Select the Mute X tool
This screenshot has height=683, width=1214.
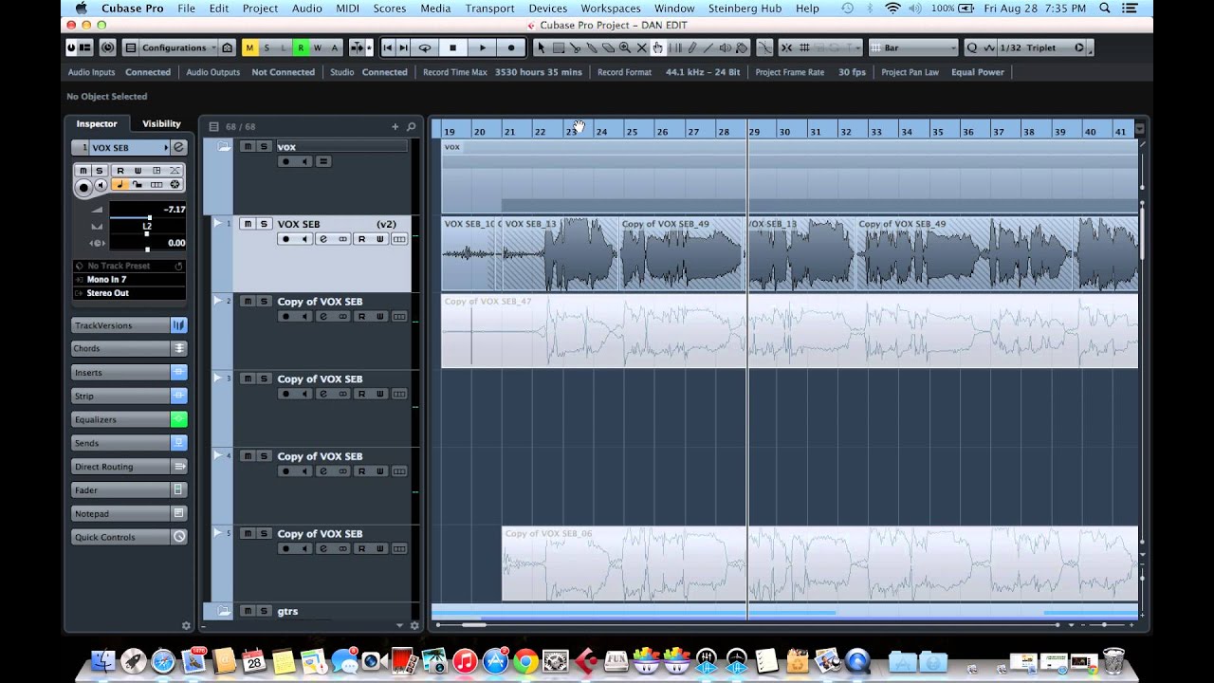(x=641, y=47)
